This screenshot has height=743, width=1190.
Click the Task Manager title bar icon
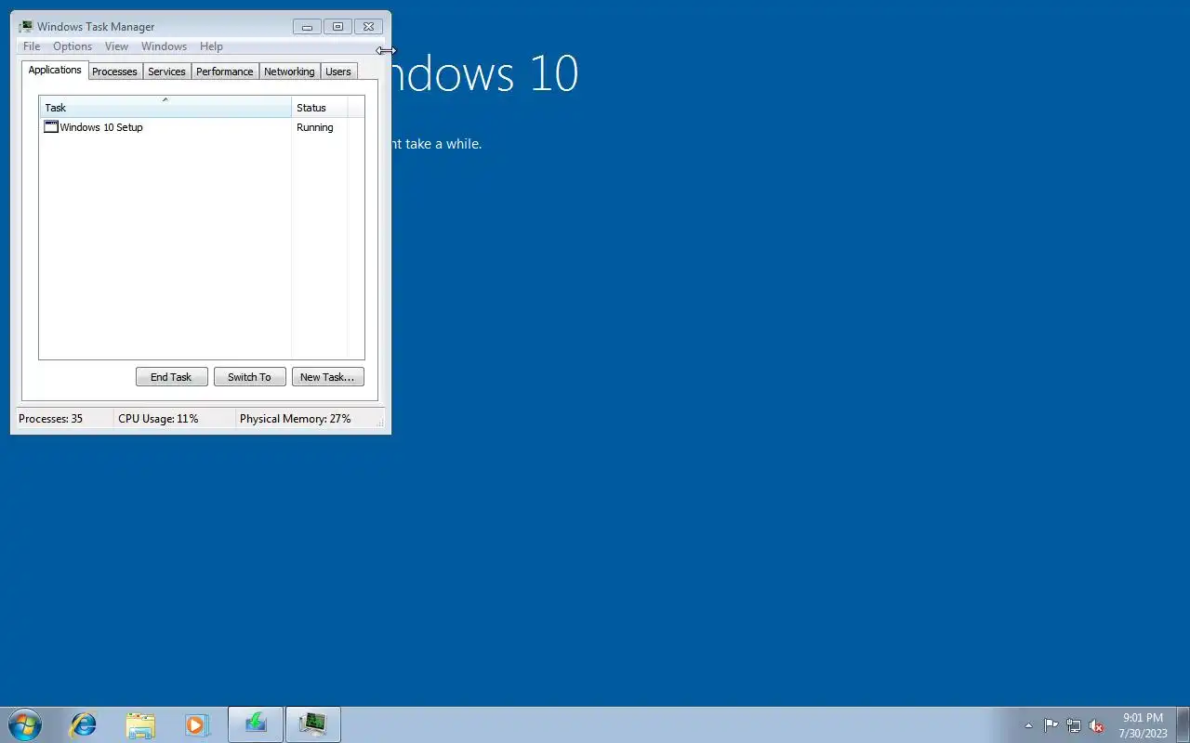(x=26, y=27)
